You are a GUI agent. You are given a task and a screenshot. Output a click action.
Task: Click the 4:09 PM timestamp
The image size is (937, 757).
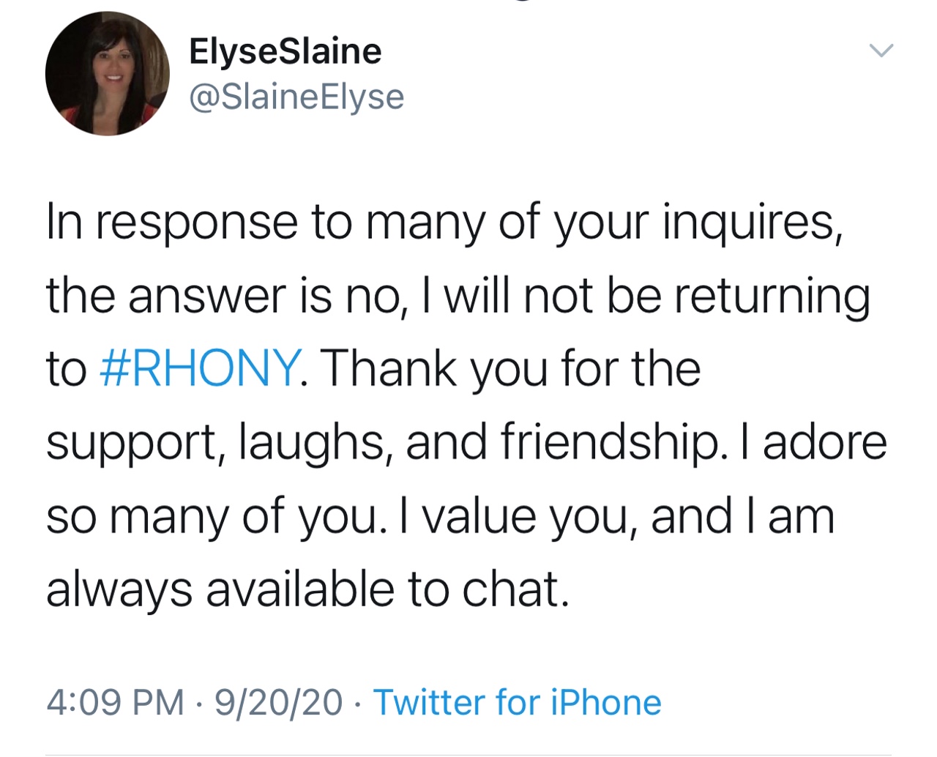pos(117,701)
